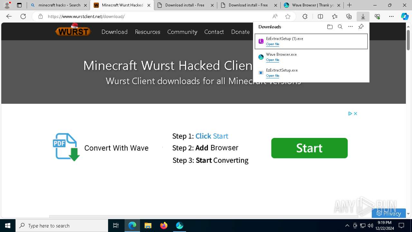Open the Extensions puzzle icon
Viewport: 412px width, 232px height.
pos(305,16)
